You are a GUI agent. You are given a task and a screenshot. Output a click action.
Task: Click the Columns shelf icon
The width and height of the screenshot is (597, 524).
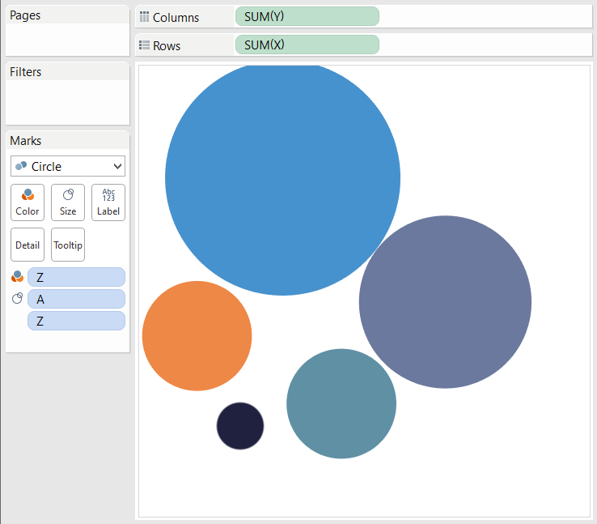tap(144, 17)
